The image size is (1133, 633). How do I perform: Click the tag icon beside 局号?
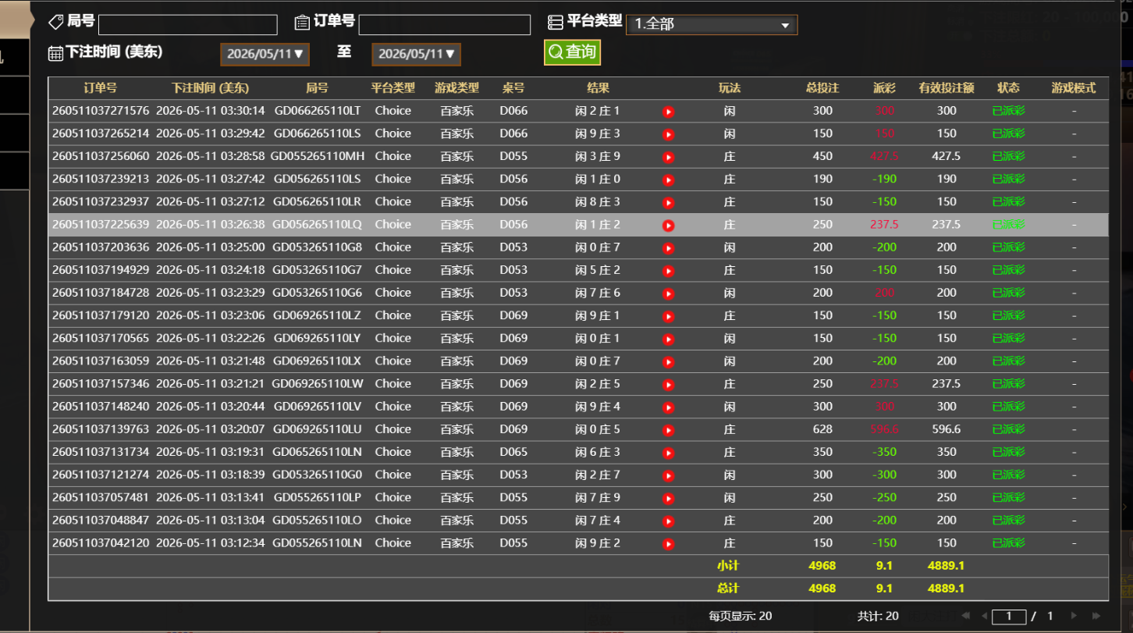56,22
